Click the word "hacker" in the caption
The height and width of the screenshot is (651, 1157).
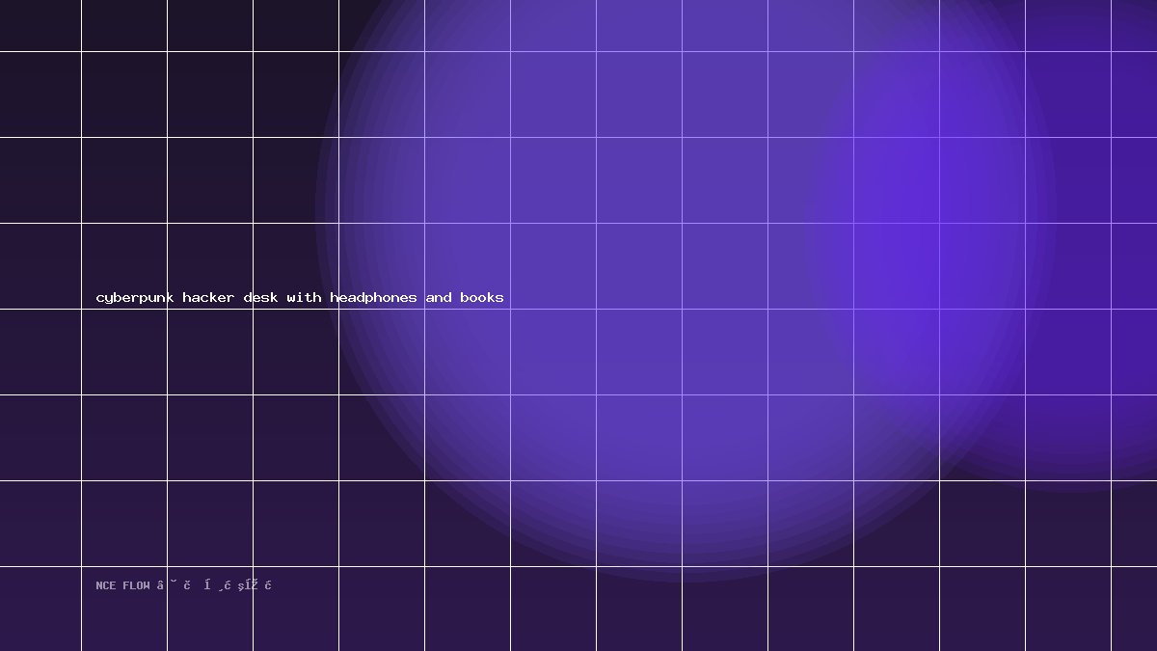click(x=208, y=297)
